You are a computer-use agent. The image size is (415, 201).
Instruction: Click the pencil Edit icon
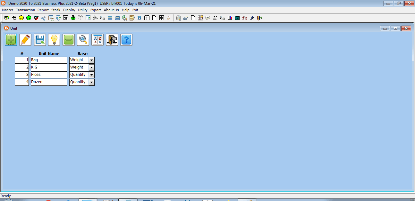coord(25,40)
